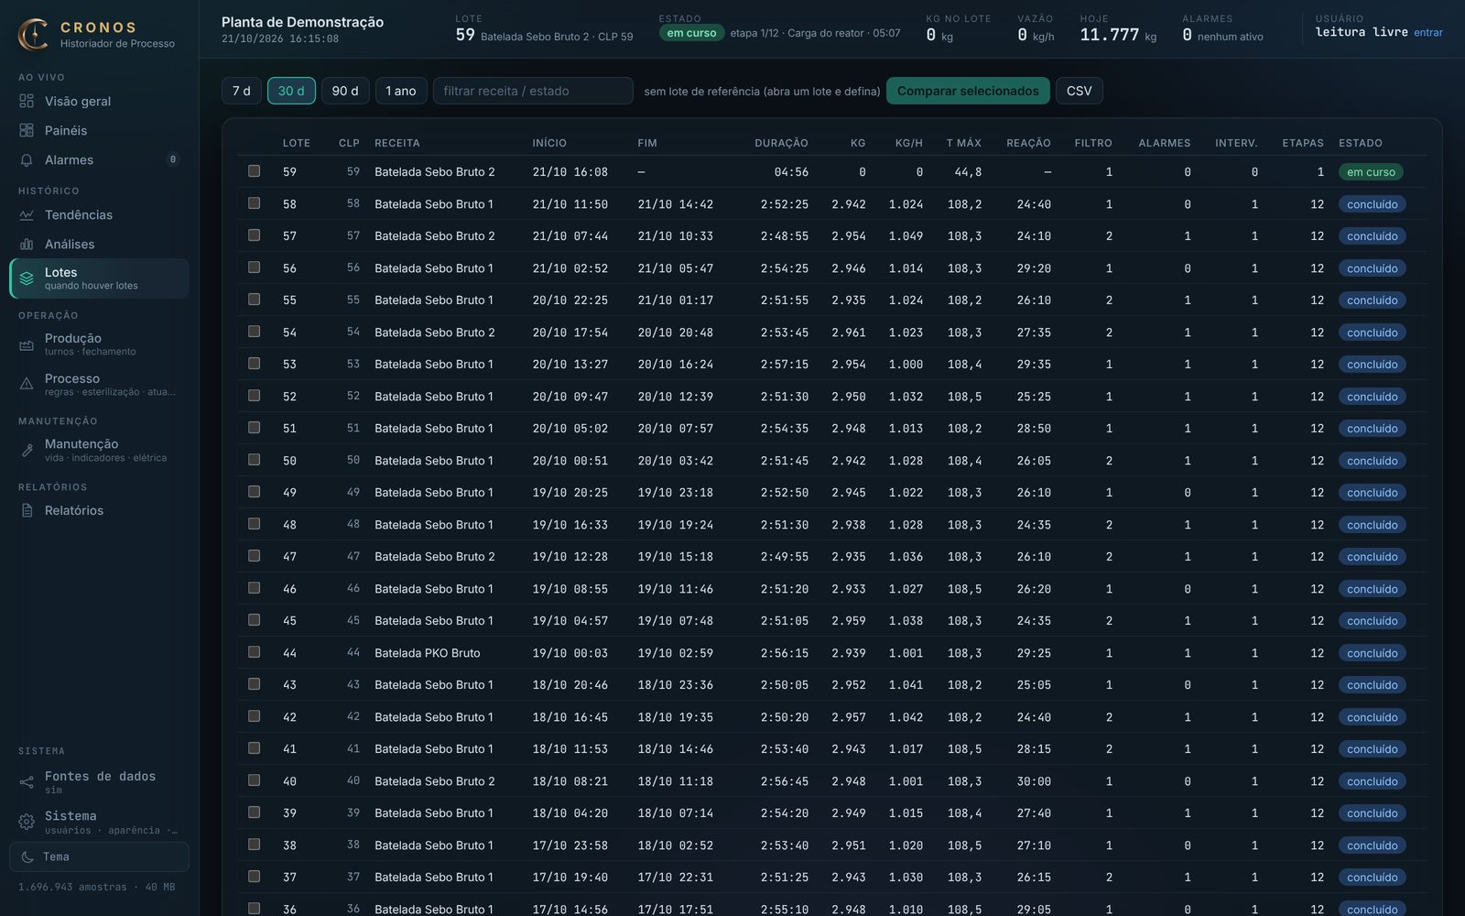Click the Lotes layers icon

click(27, 278)
